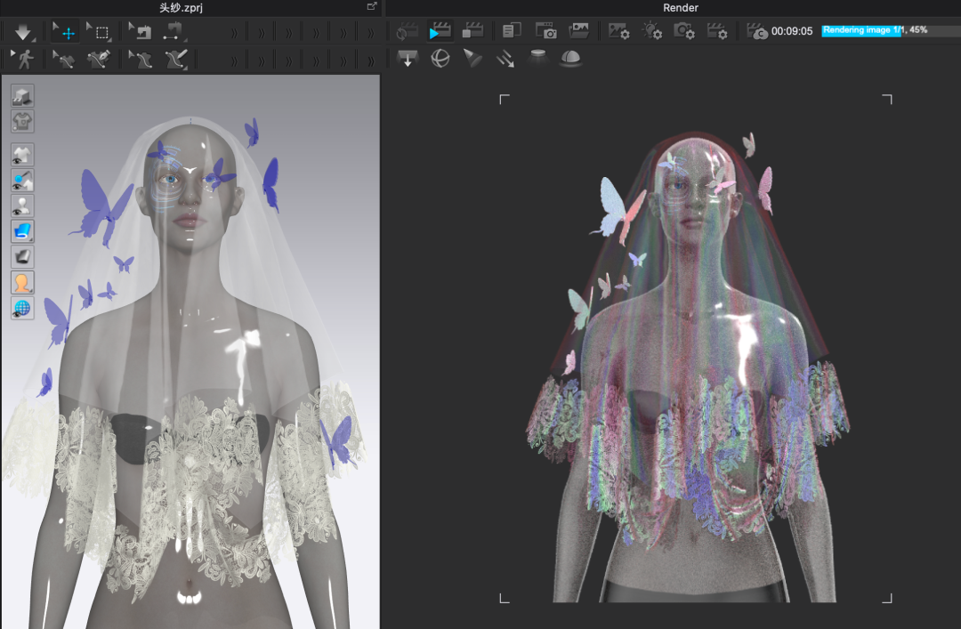Pick the pencil Smooth Curve dress-form tool
961x629 pixels.
coord(175,60)
